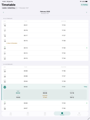Click Fajr time 05:08

(x=26, y=71)
